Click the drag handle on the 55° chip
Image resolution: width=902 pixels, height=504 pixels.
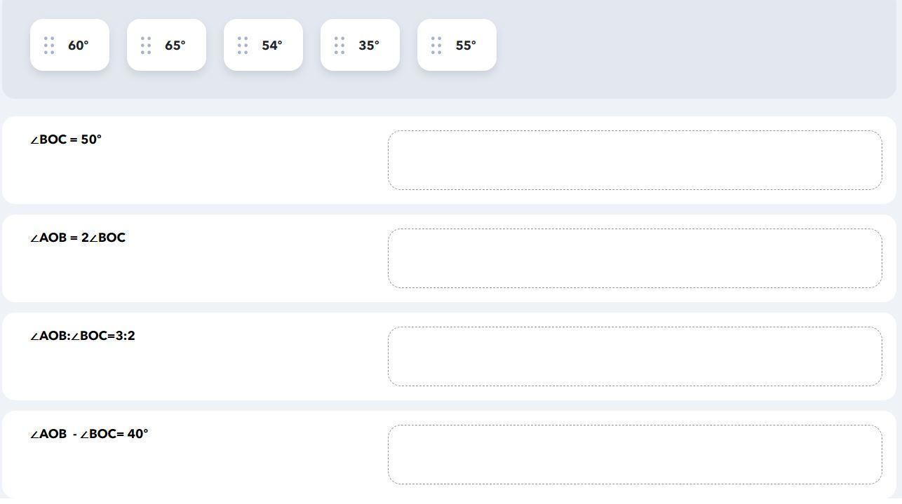(x=436, y=46)
